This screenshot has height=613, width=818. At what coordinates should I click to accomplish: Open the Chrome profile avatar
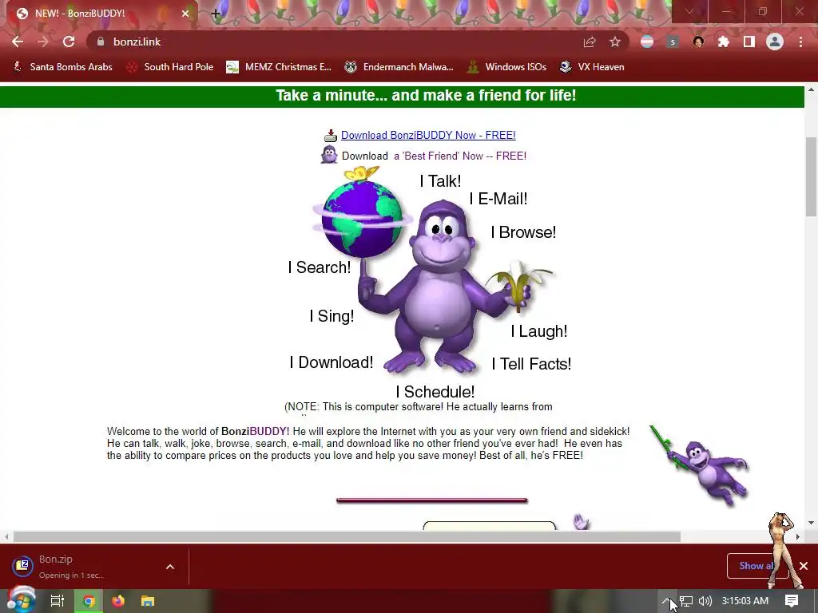tap(775, 42)
